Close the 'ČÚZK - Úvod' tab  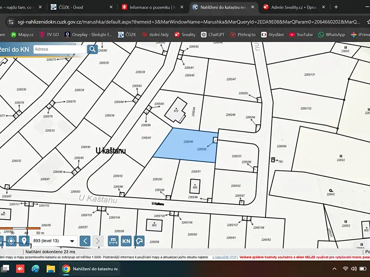click(x=111, y=7)
